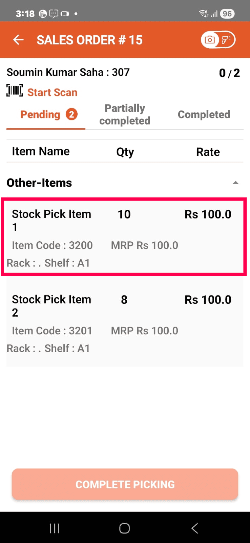
Task: Tap the camera icon in scan toggle
Action: click(210, 40)
